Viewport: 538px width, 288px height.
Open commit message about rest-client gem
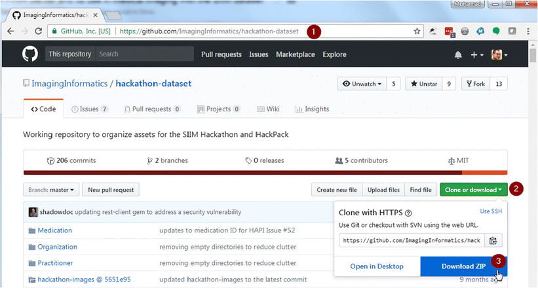(158, 212)
